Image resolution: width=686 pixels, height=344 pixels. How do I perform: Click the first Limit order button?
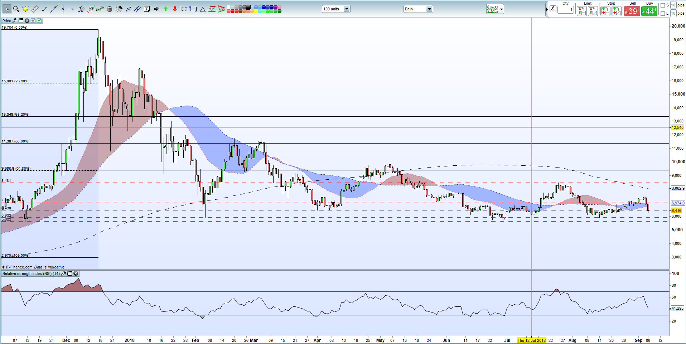pos(582,11)
